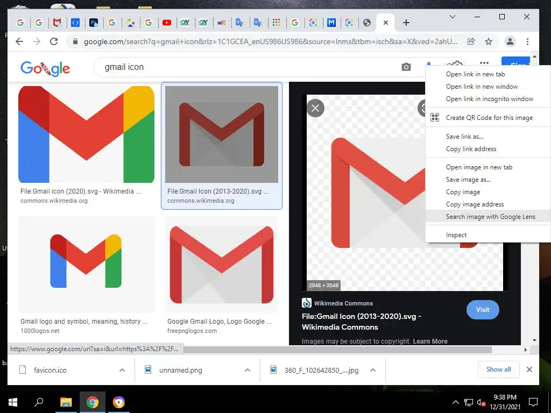551x413 pixels.
Task: Open the Chrome profile avatar
Action: point(510,41)
